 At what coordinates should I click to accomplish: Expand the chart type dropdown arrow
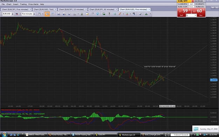click(43, 14)
